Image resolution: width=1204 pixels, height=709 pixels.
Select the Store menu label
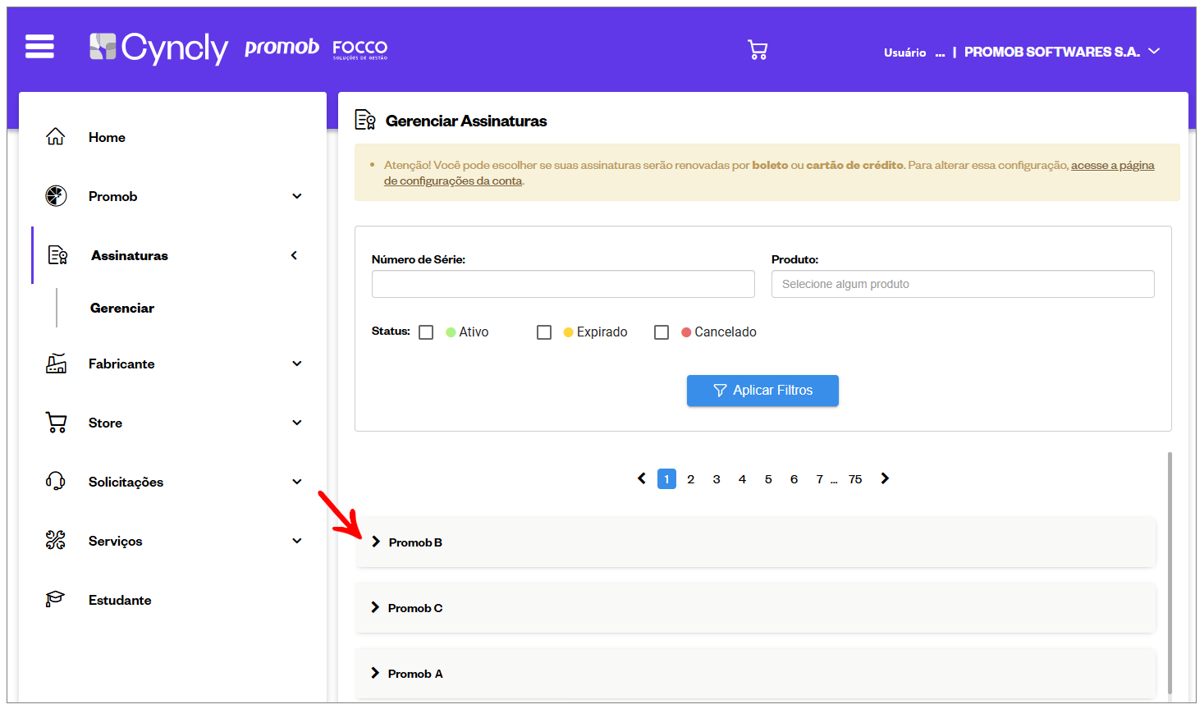(105, 423)
